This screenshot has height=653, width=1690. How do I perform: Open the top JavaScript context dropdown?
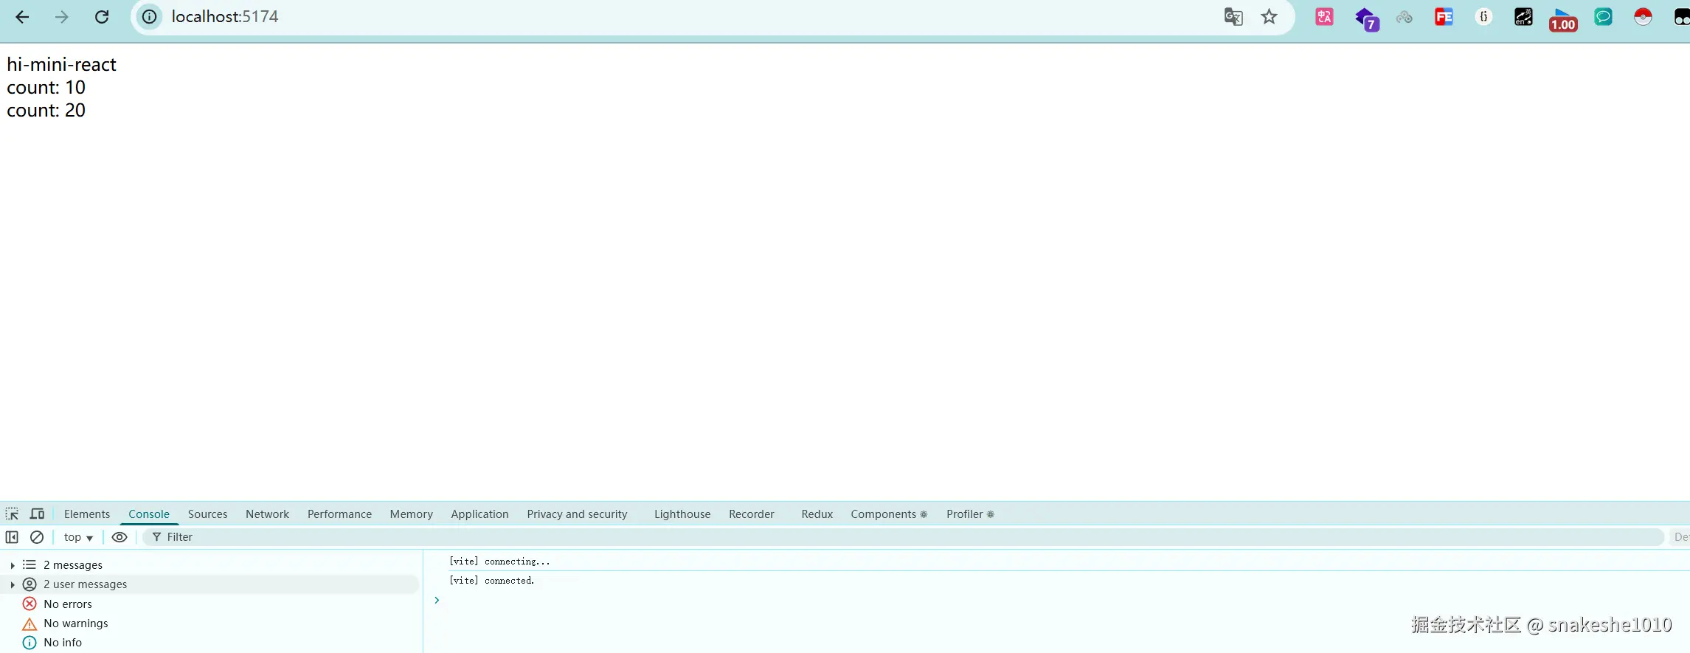click(x=78, y=537)
